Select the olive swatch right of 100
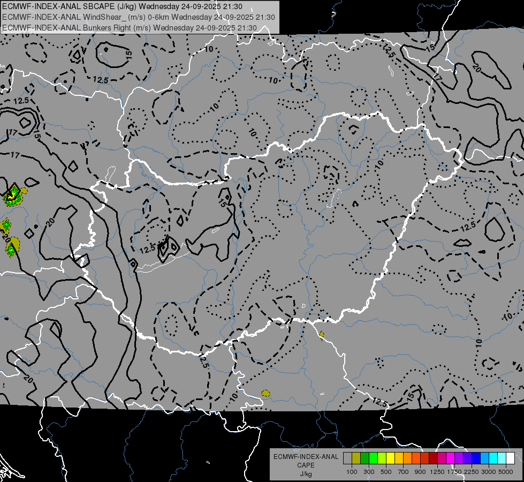 pyautogui.click(x=356, y=458)
